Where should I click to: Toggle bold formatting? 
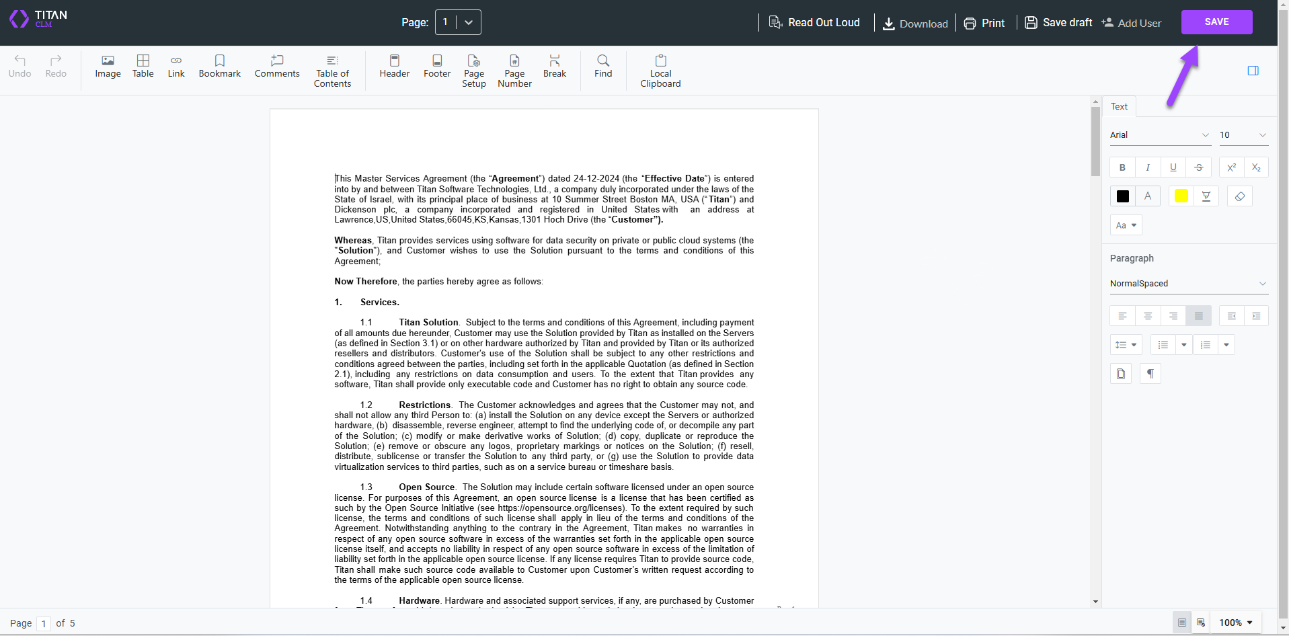click(1122, 167)
